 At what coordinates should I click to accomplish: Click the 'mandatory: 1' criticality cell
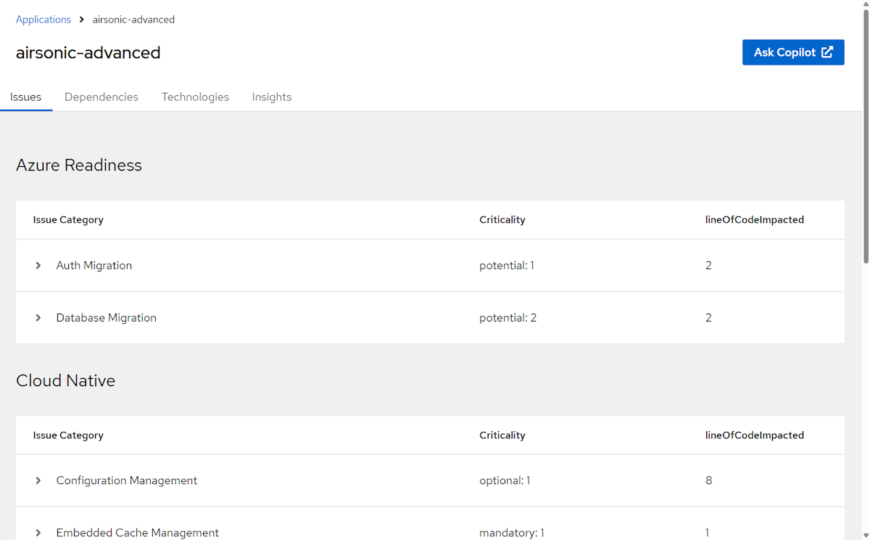pyautogui.click(x=512, y=533)
